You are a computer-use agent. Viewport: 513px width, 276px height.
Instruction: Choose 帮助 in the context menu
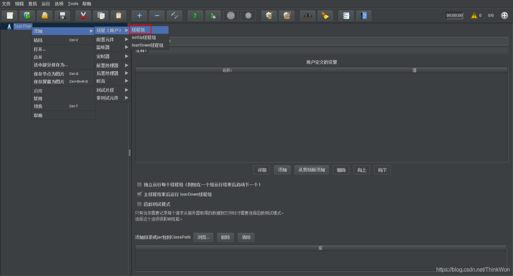[64, 116]
